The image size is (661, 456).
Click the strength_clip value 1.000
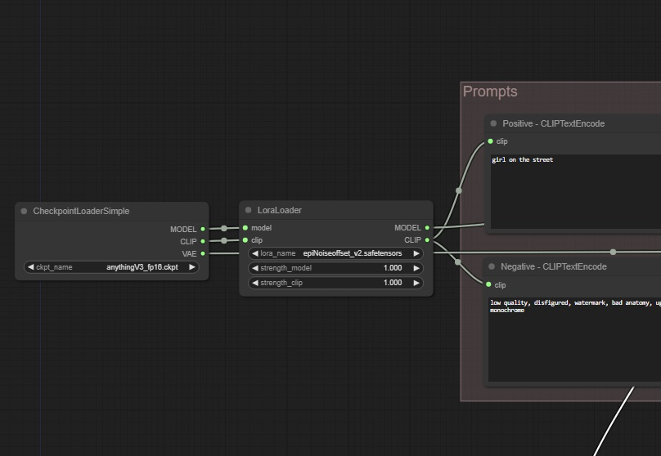(x=393, y=283)
